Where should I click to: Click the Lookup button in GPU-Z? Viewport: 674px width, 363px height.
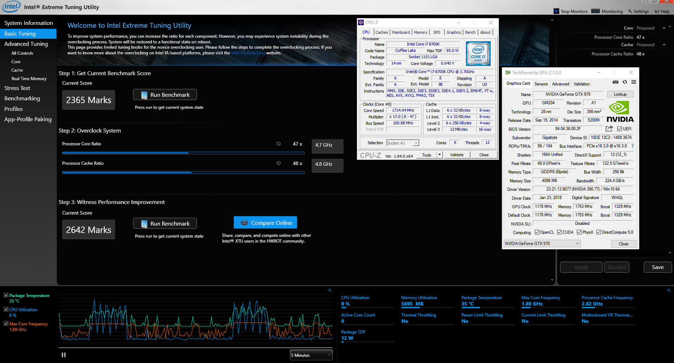click(x=620, y=94)
